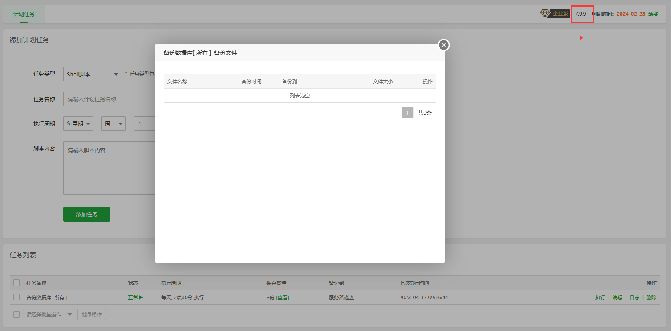Viewport: 671px width, 331px height.
Task: Click the last run time 2023-04-17 09:16:44
Action: pyautogui.click(x=424, y=297)
